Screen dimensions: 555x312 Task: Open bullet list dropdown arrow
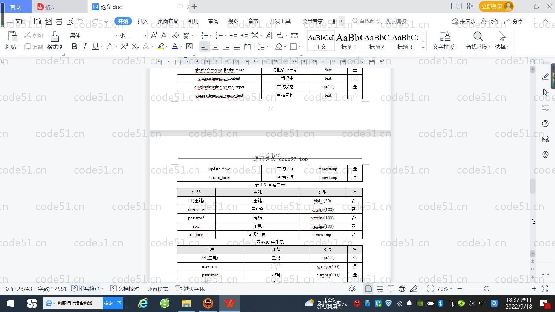pyautogui.click(x=211, y=36)
